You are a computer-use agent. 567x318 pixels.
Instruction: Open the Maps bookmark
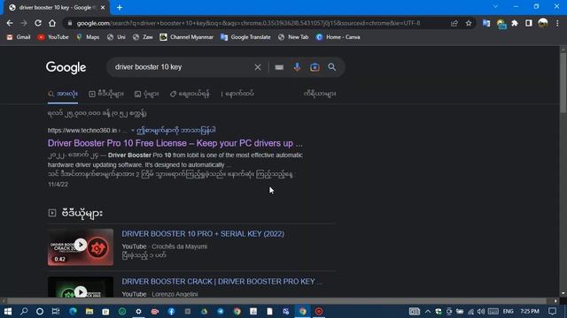pos(88,37)
